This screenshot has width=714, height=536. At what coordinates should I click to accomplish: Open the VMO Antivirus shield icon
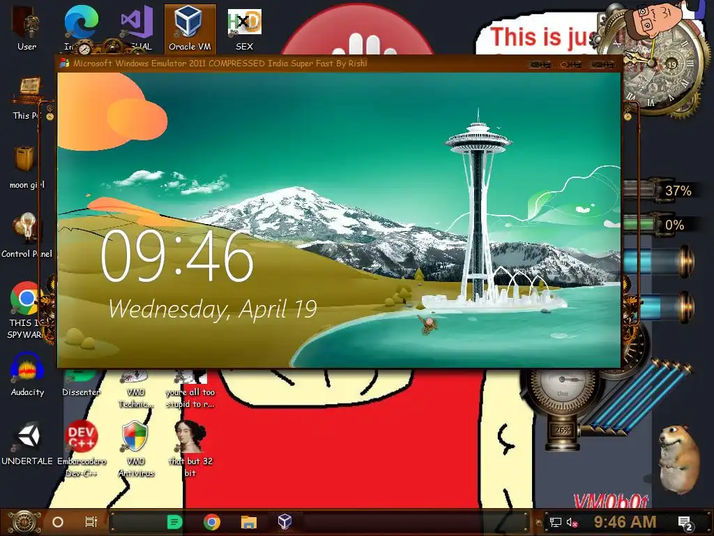(136, 449)
